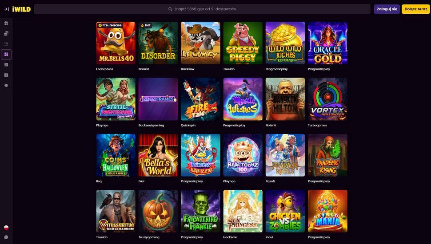The height and width of the screenshot is (244, 431).
Task: Open the Disorder Hot game tile
Action: click(158, 43)
